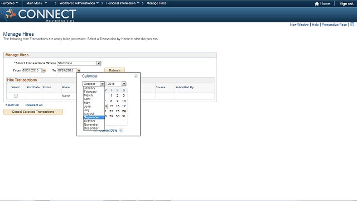Click the Personalize Page link
This screenshot has width=357, height=201.
click(334, 25)
